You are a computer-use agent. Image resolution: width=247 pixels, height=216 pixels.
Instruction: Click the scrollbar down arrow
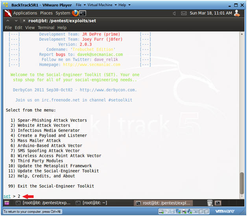click(241, 197)
